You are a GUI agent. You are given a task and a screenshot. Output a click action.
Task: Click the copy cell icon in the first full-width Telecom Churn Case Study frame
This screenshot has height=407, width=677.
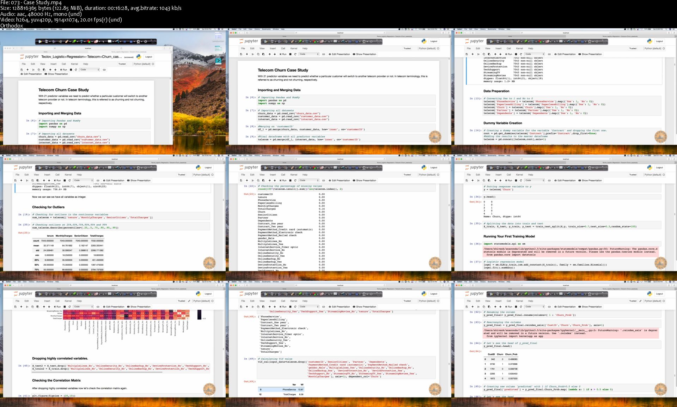[258, 54]
